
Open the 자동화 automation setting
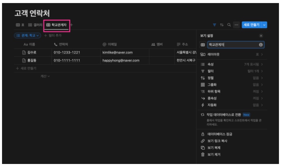click(x=232, y=105)
